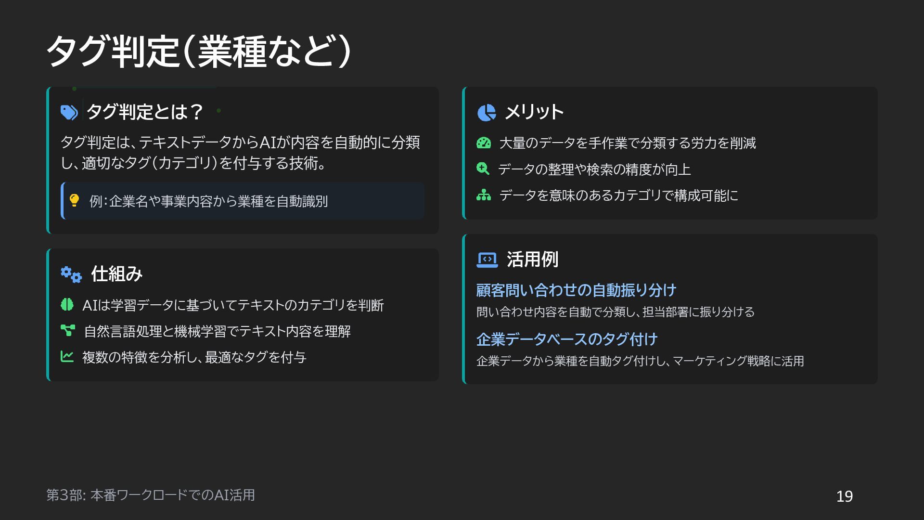Click the yellow lightbulb icon in example box

coord(74,200)
